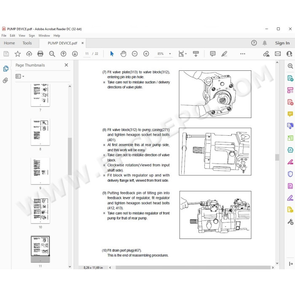Open the Export PDF tool in right pane

click(290, 78)
